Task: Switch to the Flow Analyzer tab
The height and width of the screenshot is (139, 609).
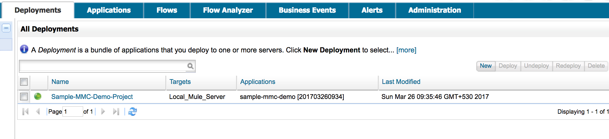Action: [x=228, y=10]
